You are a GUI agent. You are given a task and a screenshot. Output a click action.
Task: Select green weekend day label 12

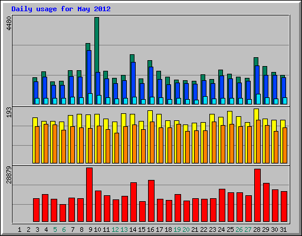tap(115, 230)
